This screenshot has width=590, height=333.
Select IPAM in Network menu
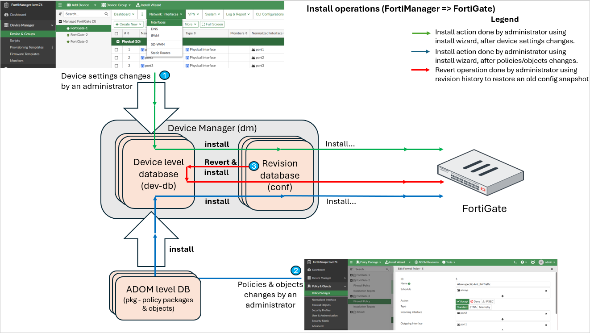(165, 36)
